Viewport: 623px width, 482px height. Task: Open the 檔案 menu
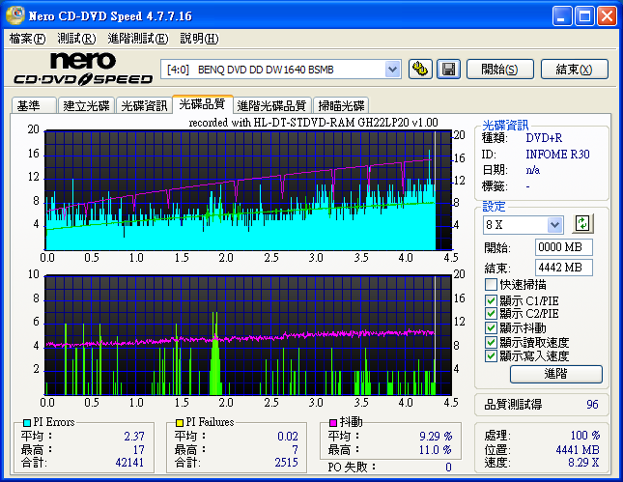27,39
